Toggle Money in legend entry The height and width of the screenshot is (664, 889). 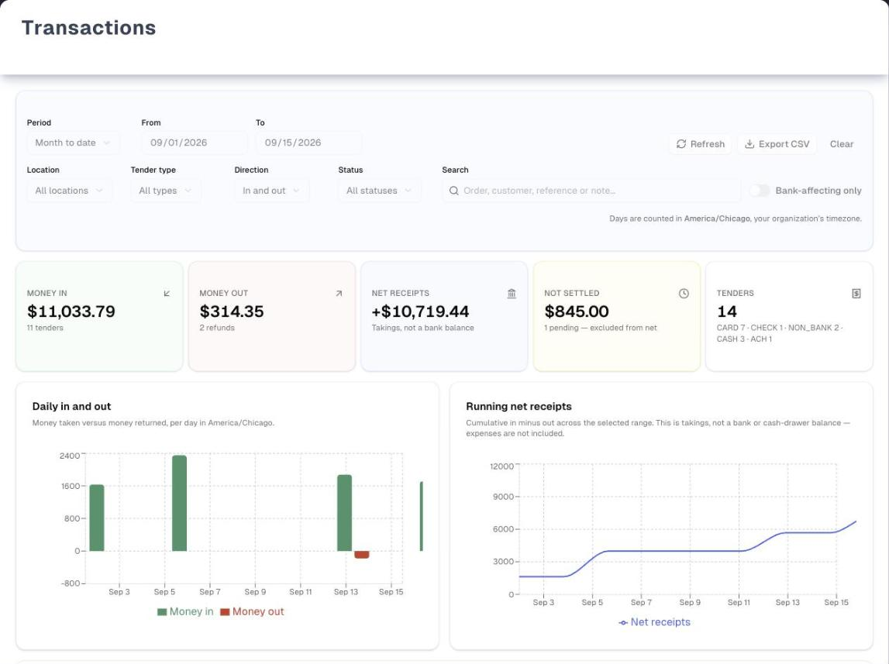tap(185, 612)
